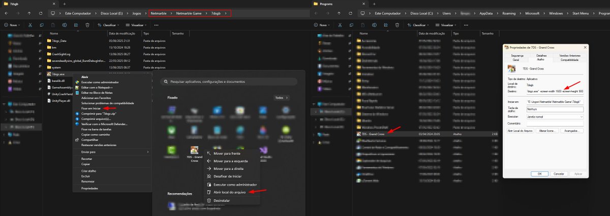Switch to the Geral tab in Properties
Screen dimensions: 610x216
pos(515,59)
